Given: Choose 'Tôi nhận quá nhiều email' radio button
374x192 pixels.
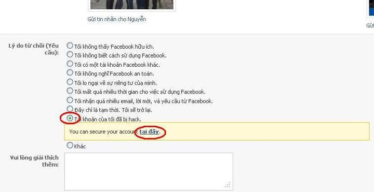Looking at the screenshot, I should (x=70, y=100).
